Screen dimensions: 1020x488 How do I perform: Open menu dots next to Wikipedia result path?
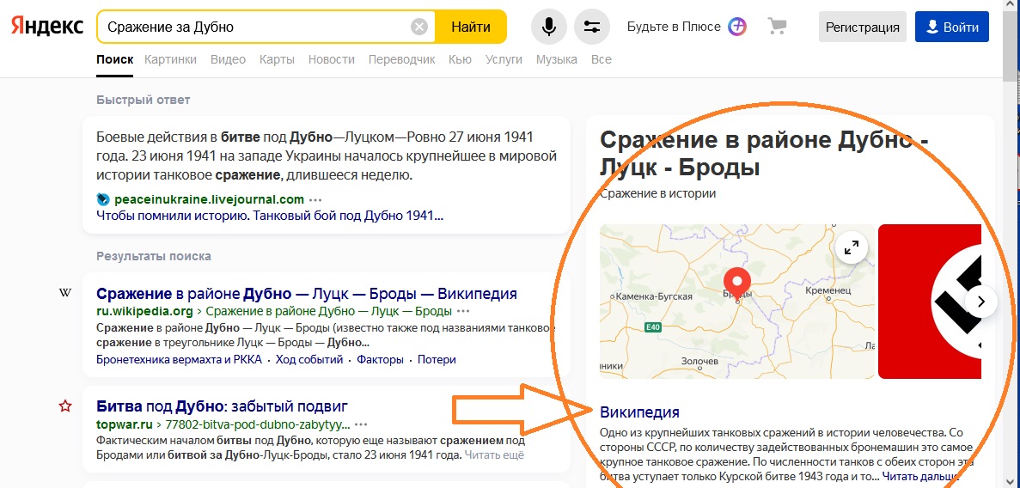[463, 311]
